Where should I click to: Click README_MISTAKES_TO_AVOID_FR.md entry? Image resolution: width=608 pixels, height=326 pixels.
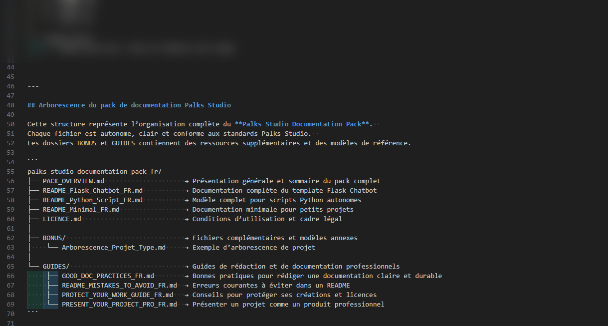[x=119, y=286]
